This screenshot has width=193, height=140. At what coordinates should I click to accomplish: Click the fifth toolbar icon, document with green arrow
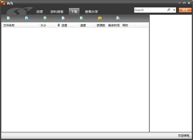(x=81, y=18)
